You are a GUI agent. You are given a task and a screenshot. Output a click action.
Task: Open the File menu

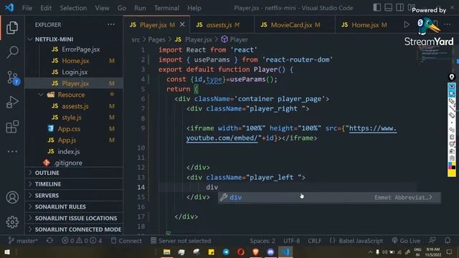(x=27, y=8)
